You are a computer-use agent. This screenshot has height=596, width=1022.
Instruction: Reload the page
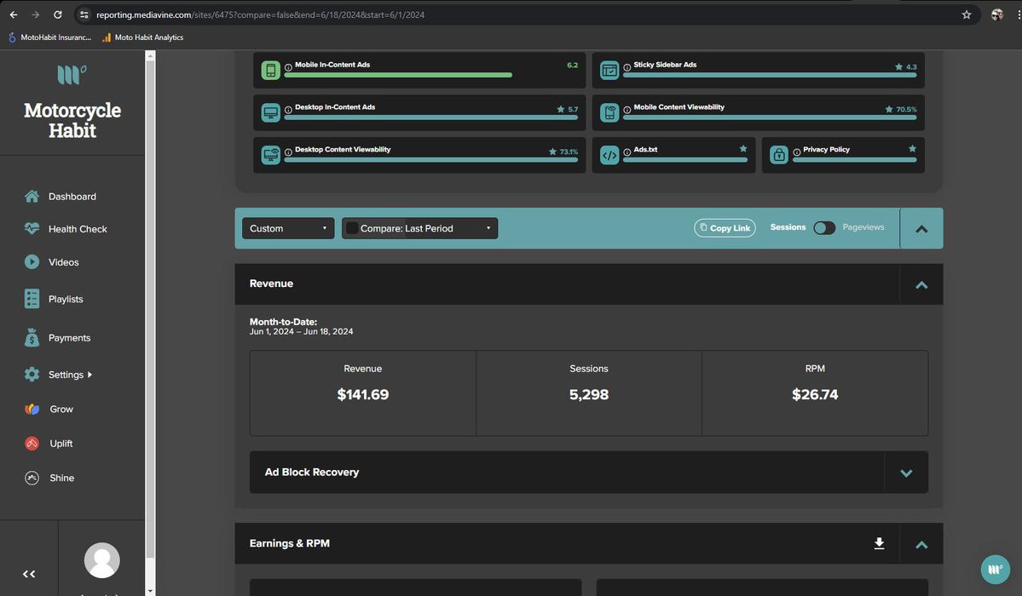click(x=57, y=14)
